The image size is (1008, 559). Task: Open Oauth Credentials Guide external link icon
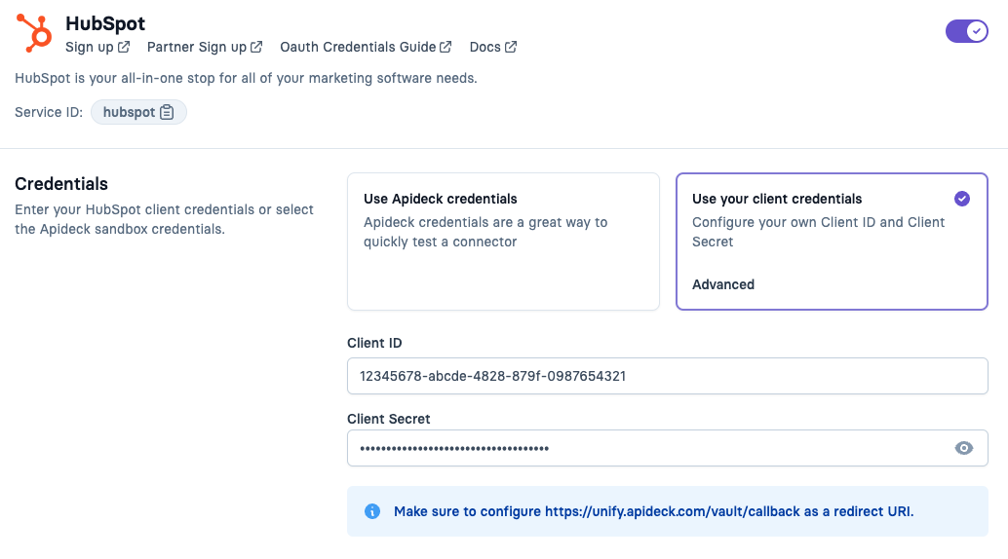(446, 47)
